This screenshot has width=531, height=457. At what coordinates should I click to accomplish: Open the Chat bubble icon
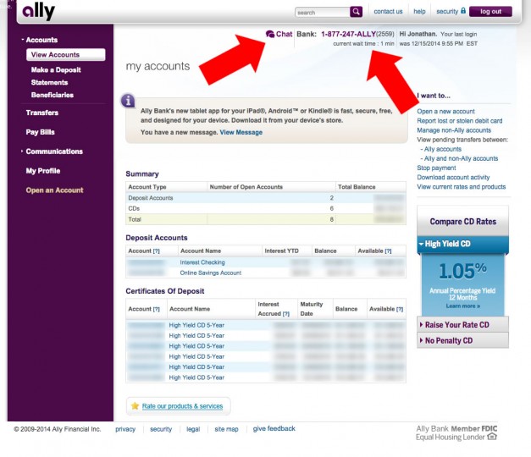pyautogui.click(x=270, y=34)
